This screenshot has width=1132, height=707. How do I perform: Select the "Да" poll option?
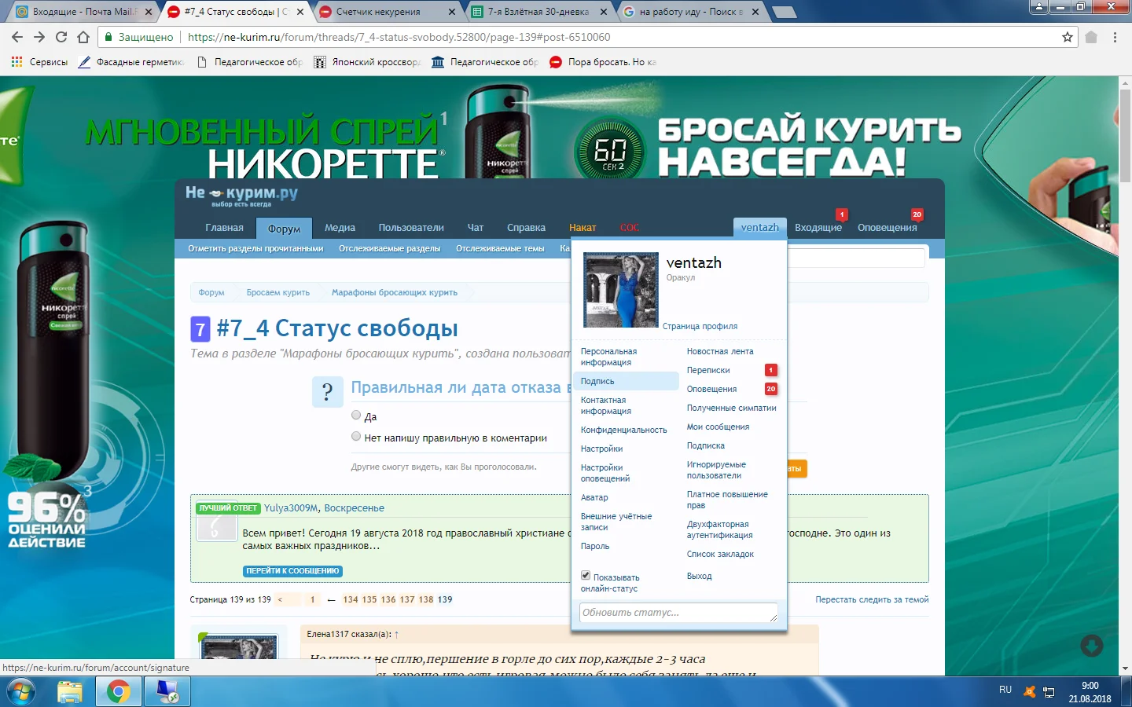[x=356, y=416]
